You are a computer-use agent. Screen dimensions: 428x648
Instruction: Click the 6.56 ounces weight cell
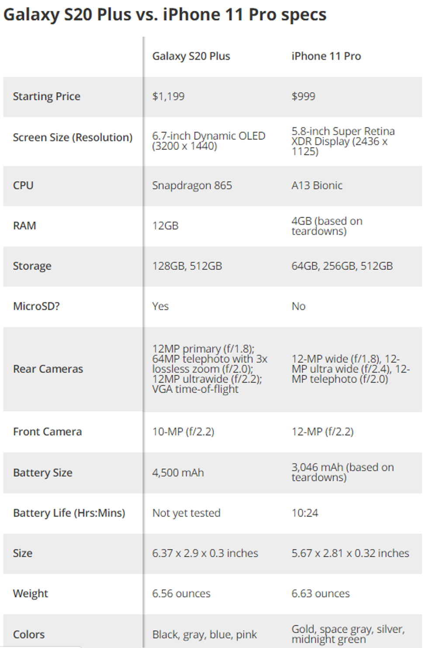point(181,594)
